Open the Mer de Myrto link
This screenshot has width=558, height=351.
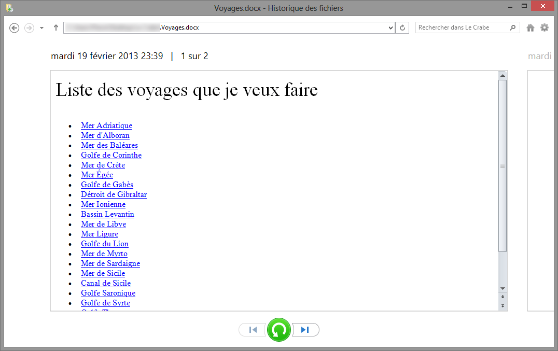pos(104,254)
